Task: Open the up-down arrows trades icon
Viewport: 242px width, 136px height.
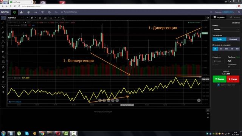Action: (x=36, y=12)
